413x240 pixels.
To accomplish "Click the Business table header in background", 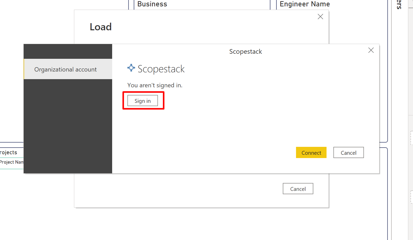I will 152,4.
